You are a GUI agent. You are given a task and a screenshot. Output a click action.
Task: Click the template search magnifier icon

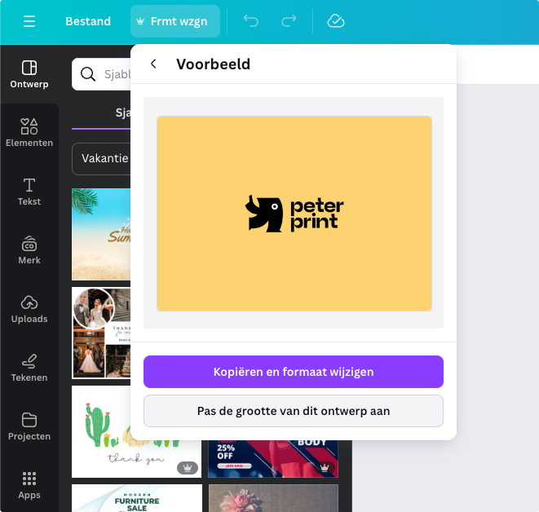pos(88,74)
